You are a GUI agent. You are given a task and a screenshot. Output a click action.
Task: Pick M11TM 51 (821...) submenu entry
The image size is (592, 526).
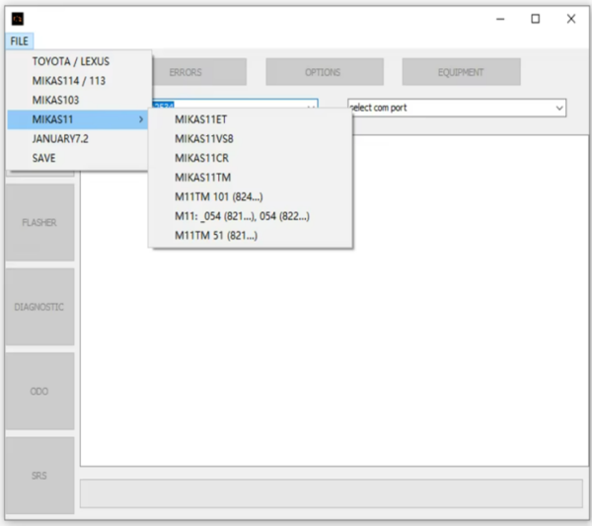251,235
